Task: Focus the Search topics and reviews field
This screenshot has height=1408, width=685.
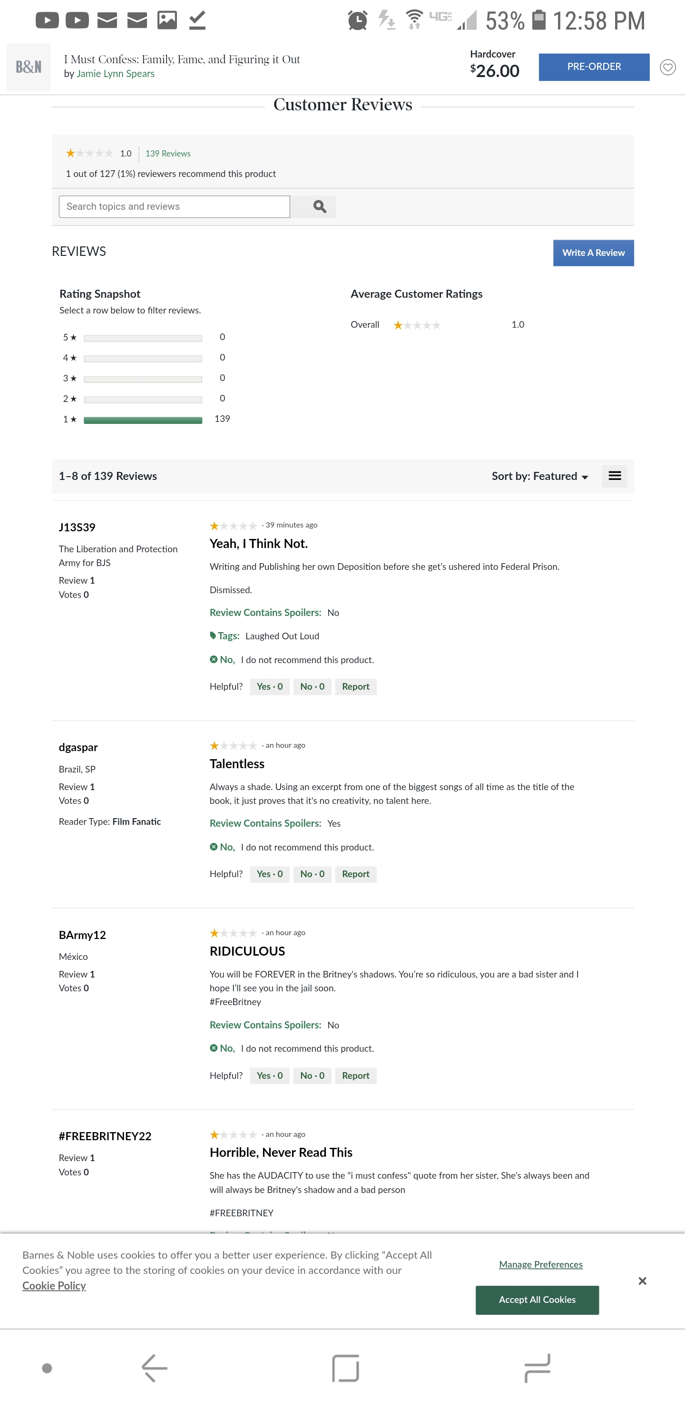Action: 175,206
